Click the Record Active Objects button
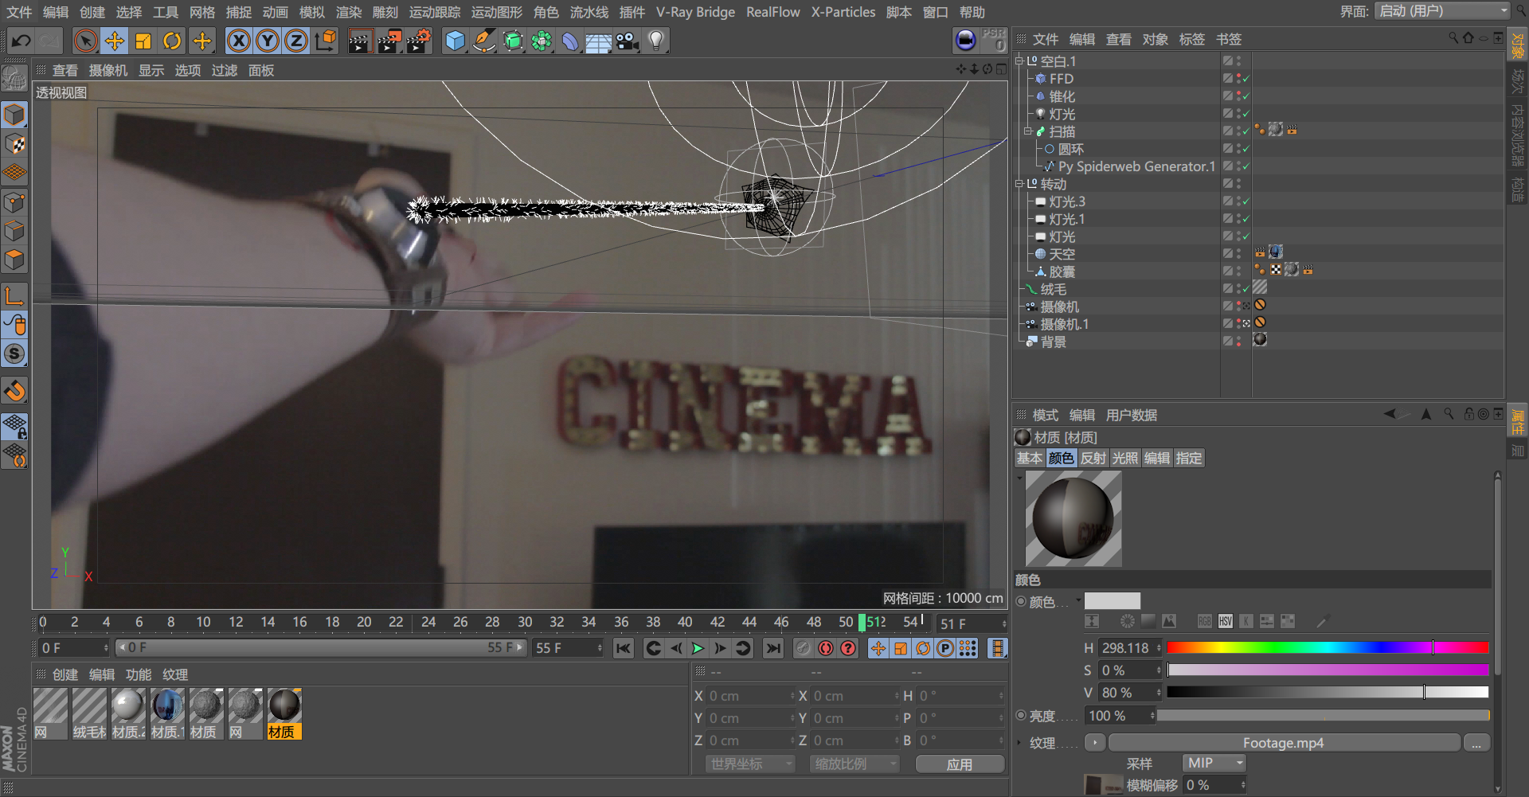Viewport: 1529px width, 797px height. [x=803, y=648]
